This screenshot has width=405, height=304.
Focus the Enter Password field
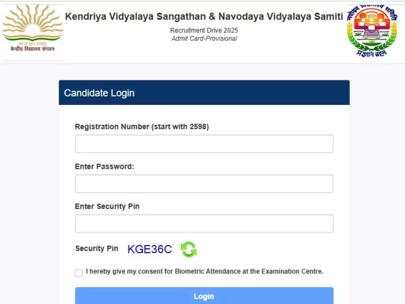(x=204, y=183)
